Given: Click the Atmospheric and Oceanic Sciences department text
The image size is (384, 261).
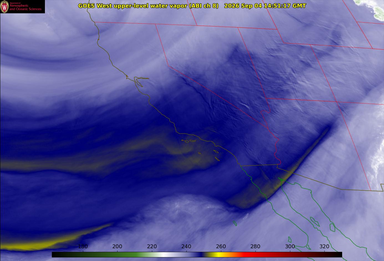Looking at the screenshot, I should (x=25, y=7).
